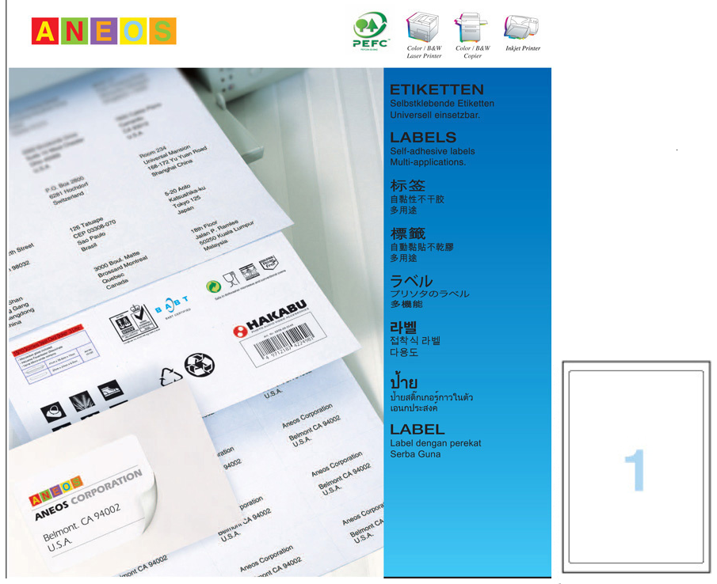Click the LABELS heading

(423, 138)
